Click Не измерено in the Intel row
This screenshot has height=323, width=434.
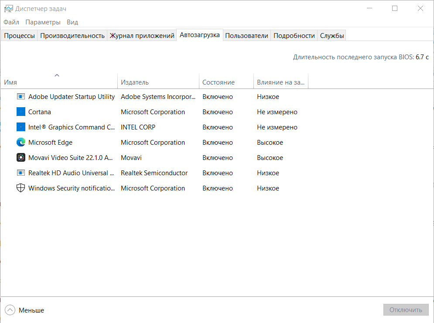[277, 127]
